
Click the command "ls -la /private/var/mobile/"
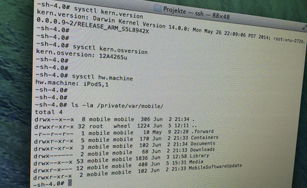[117, 106]
